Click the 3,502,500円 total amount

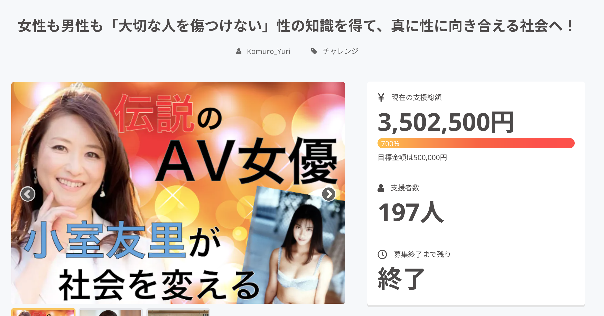click(x=446, y=122)
